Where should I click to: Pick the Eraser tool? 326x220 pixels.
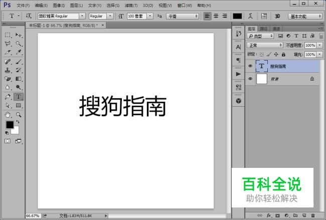[x=8, y=79]
